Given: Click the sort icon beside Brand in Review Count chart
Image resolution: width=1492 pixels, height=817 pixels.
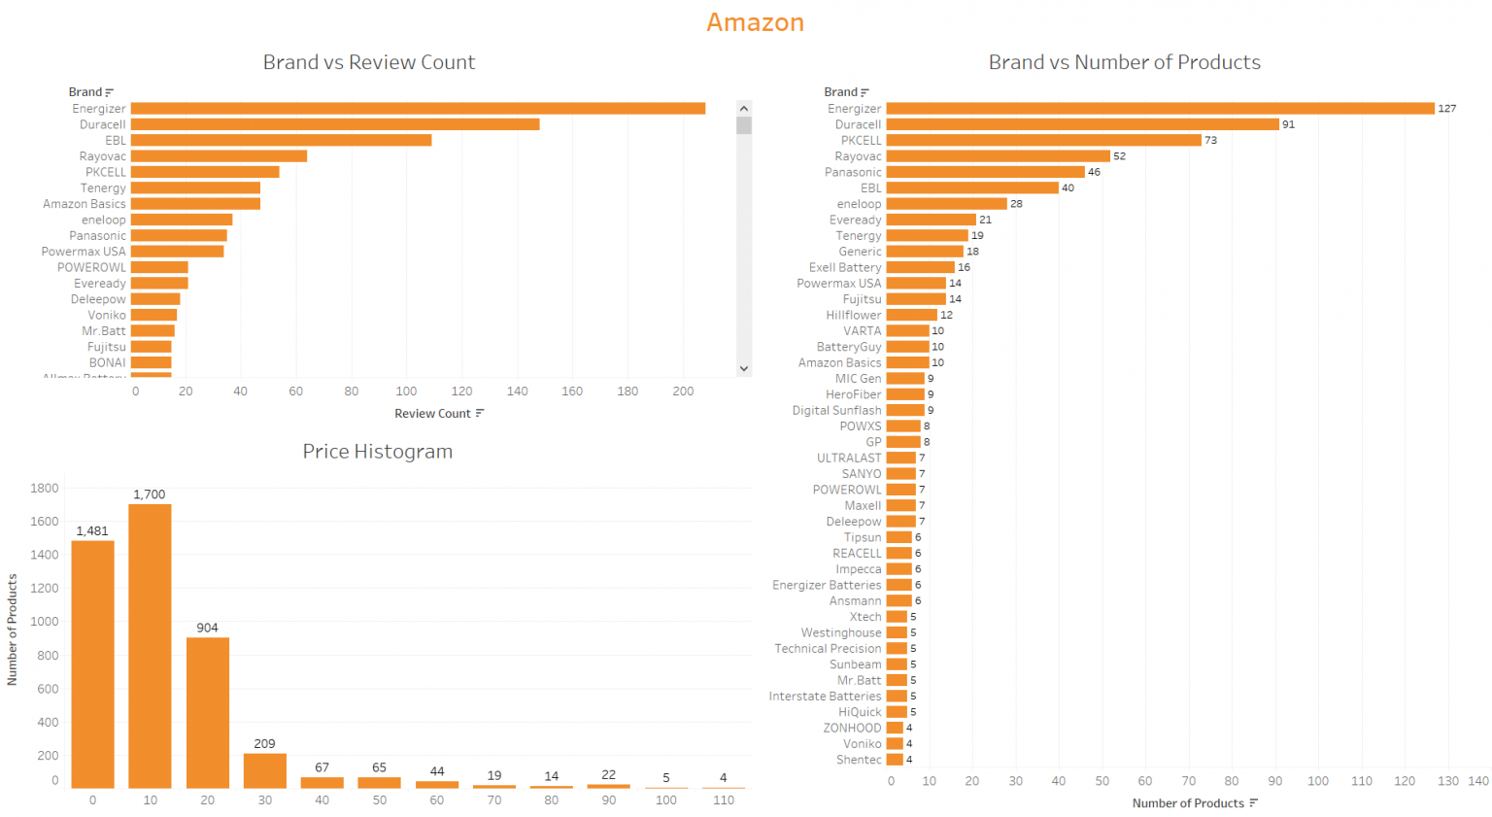Looking at the screenshot, I should [109, 92].
